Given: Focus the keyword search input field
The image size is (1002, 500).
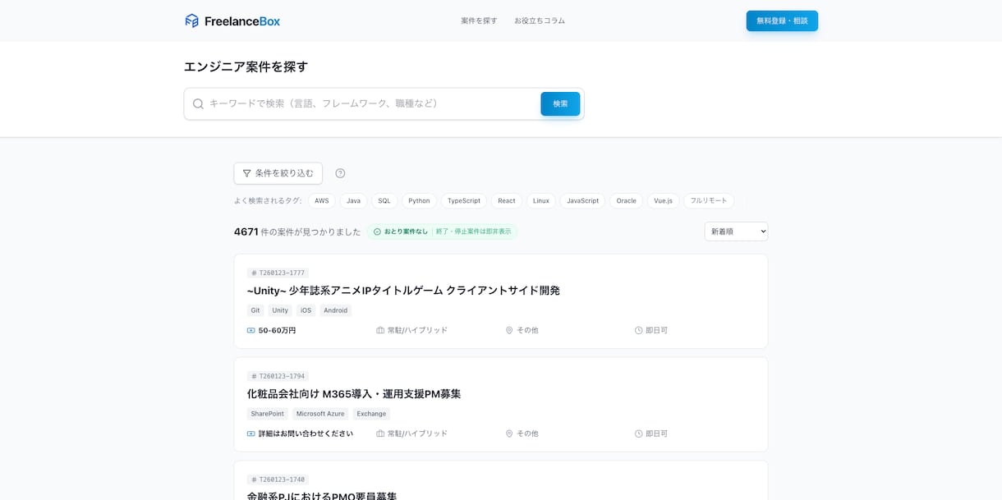Looking at the screenshot, I should pyautogui.click(x=372, y=104).
